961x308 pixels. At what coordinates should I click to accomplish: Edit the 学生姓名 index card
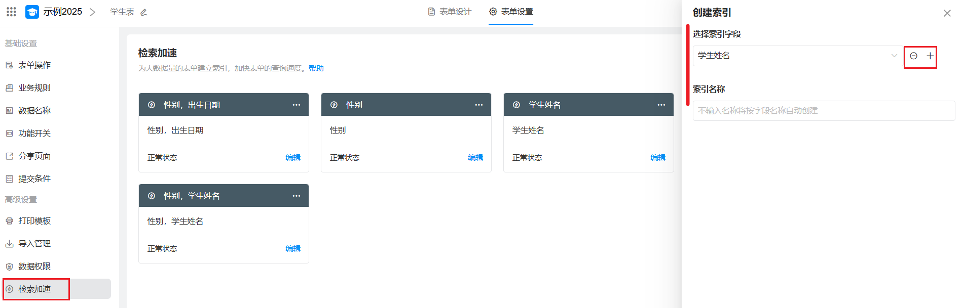pyautogui.click(x=658, y=158)
